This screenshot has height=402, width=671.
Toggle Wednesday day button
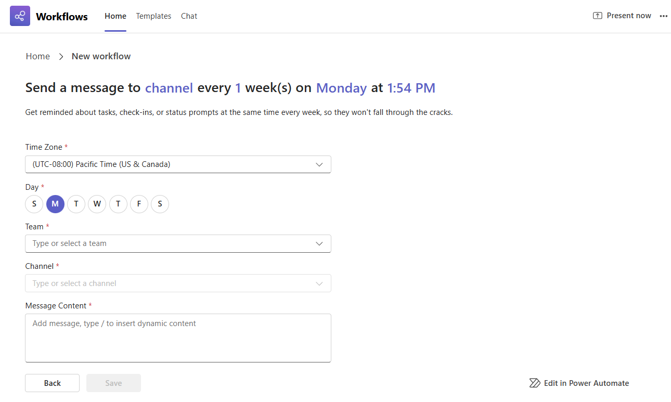tap(97, 204)
